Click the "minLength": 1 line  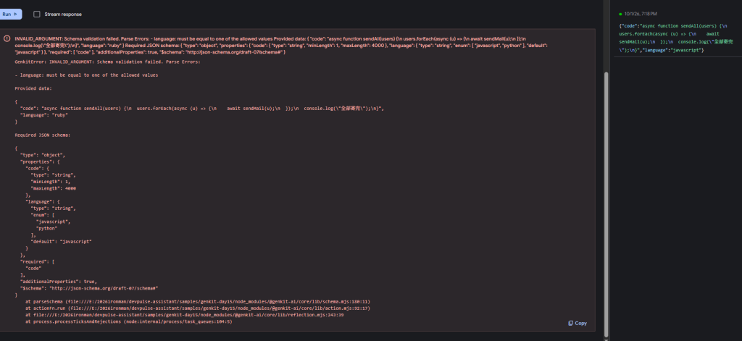(x=51, y=182)
